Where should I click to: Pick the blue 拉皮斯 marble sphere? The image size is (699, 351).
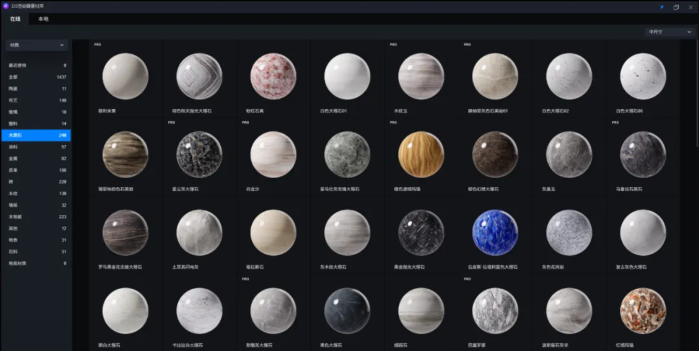[x=495, y=232]
